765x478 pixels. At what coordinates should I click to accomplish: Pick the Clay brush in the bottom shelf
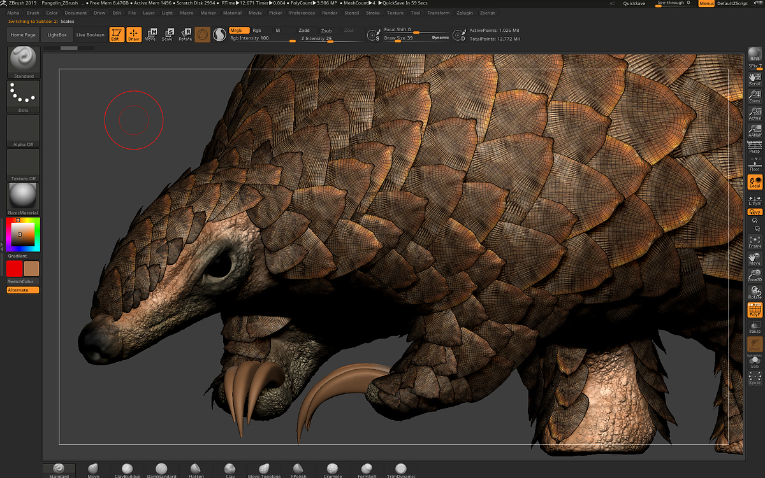pos(230,470)
